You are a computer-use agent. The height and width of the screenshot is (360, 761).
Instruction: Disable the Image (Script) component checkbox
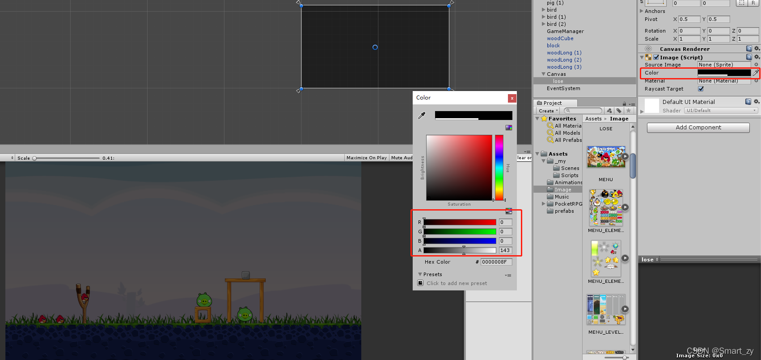point(656,57)
